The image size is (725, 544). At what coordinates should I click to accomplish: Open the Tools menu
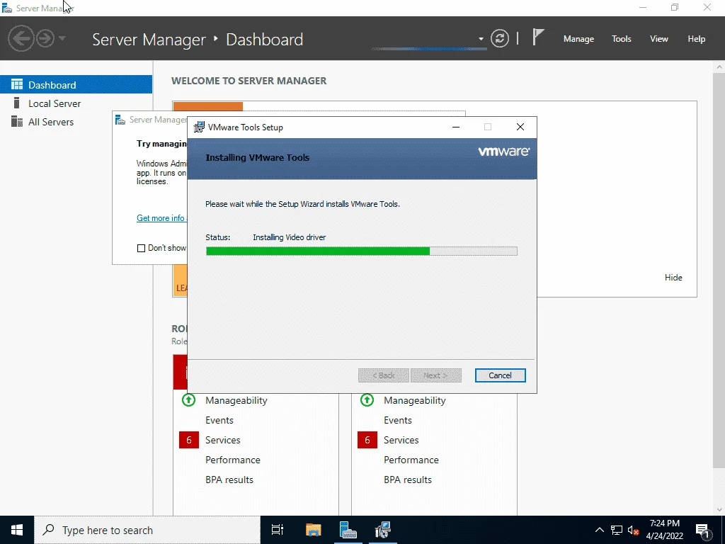point(621,39)
